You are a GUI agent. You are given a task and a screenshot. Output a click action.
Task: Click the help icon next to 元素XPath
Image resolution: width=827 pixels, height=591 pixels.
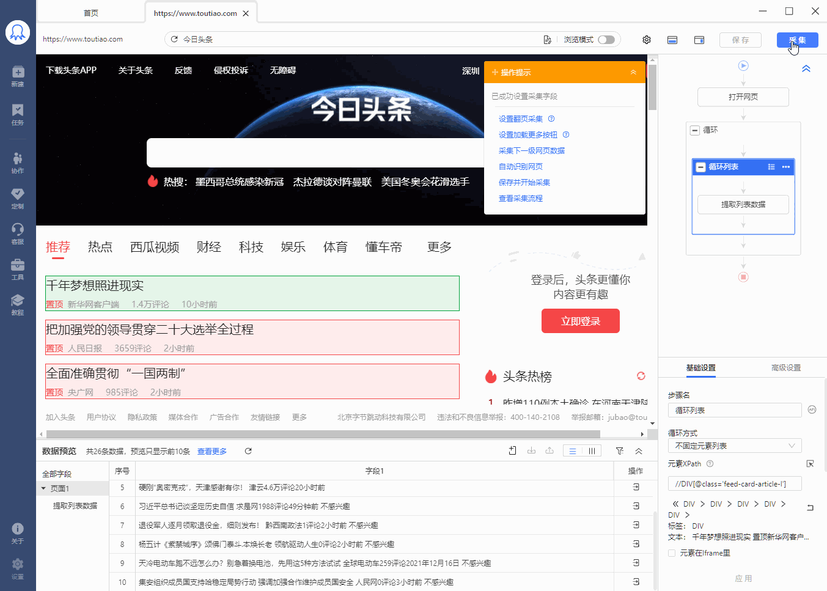coord(710,464)
